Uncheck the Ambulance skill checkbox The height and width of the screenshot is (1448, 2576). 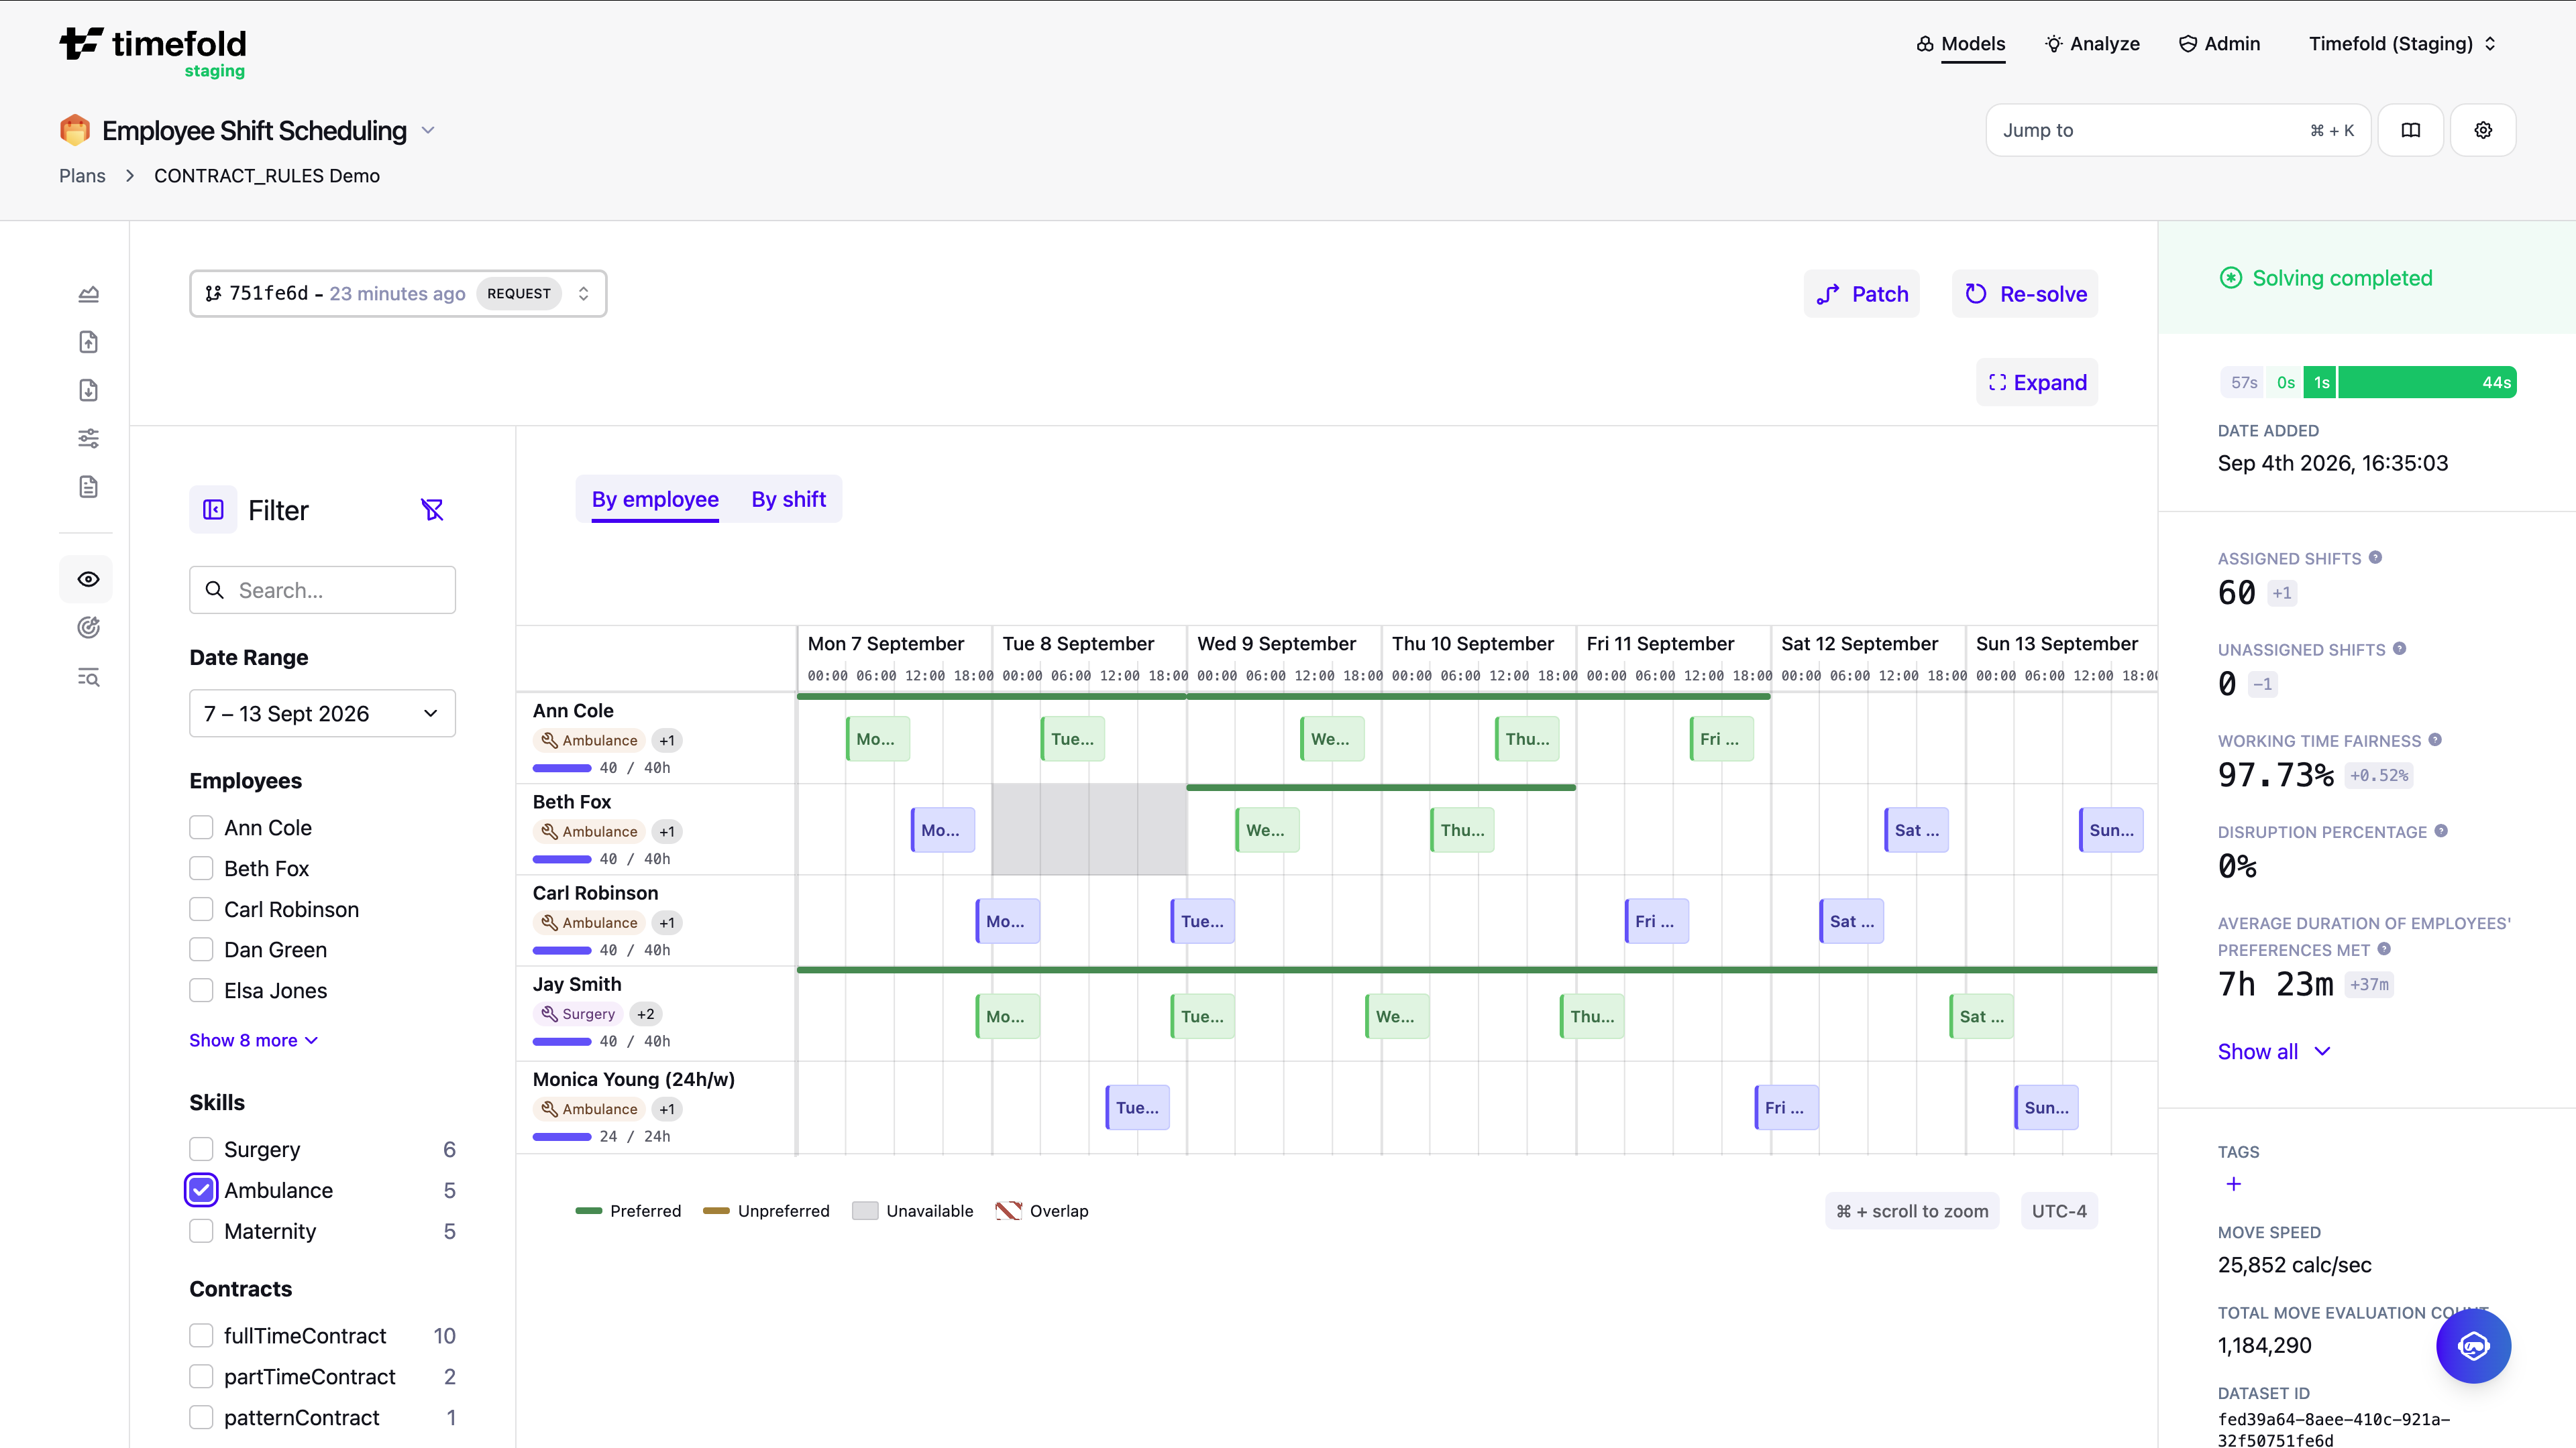[201, 1190]
